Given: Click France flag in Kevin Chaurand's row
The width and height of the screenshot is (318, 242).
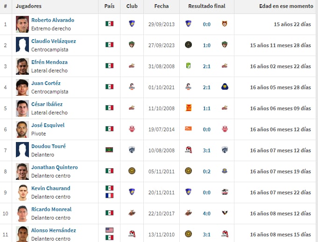Looking at the screenshot, I should pos(109,196).
